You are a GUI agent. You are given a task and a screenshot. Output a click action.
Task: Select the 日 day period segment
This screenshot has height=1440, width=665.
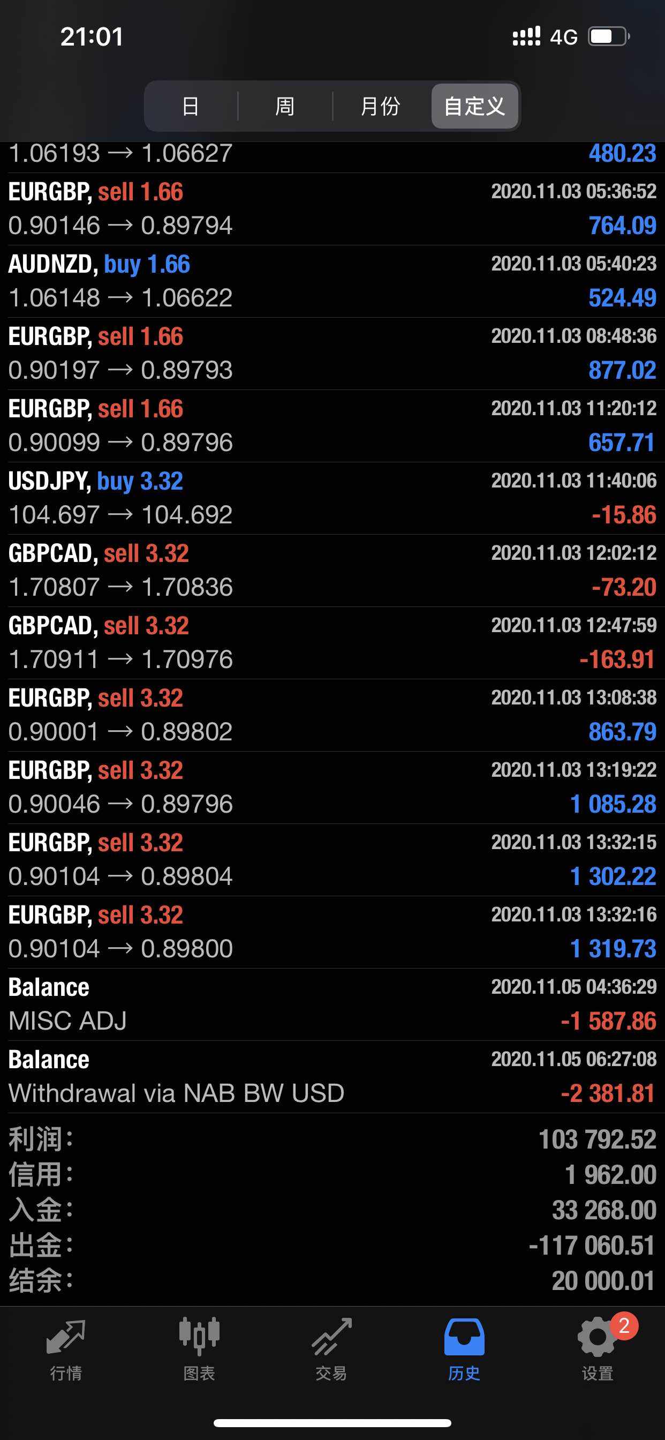click(x=191, y=106)
